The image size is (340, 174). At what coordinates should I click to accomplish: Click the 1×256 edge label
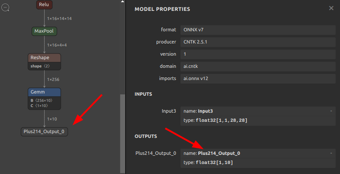(x=53, y=80)
